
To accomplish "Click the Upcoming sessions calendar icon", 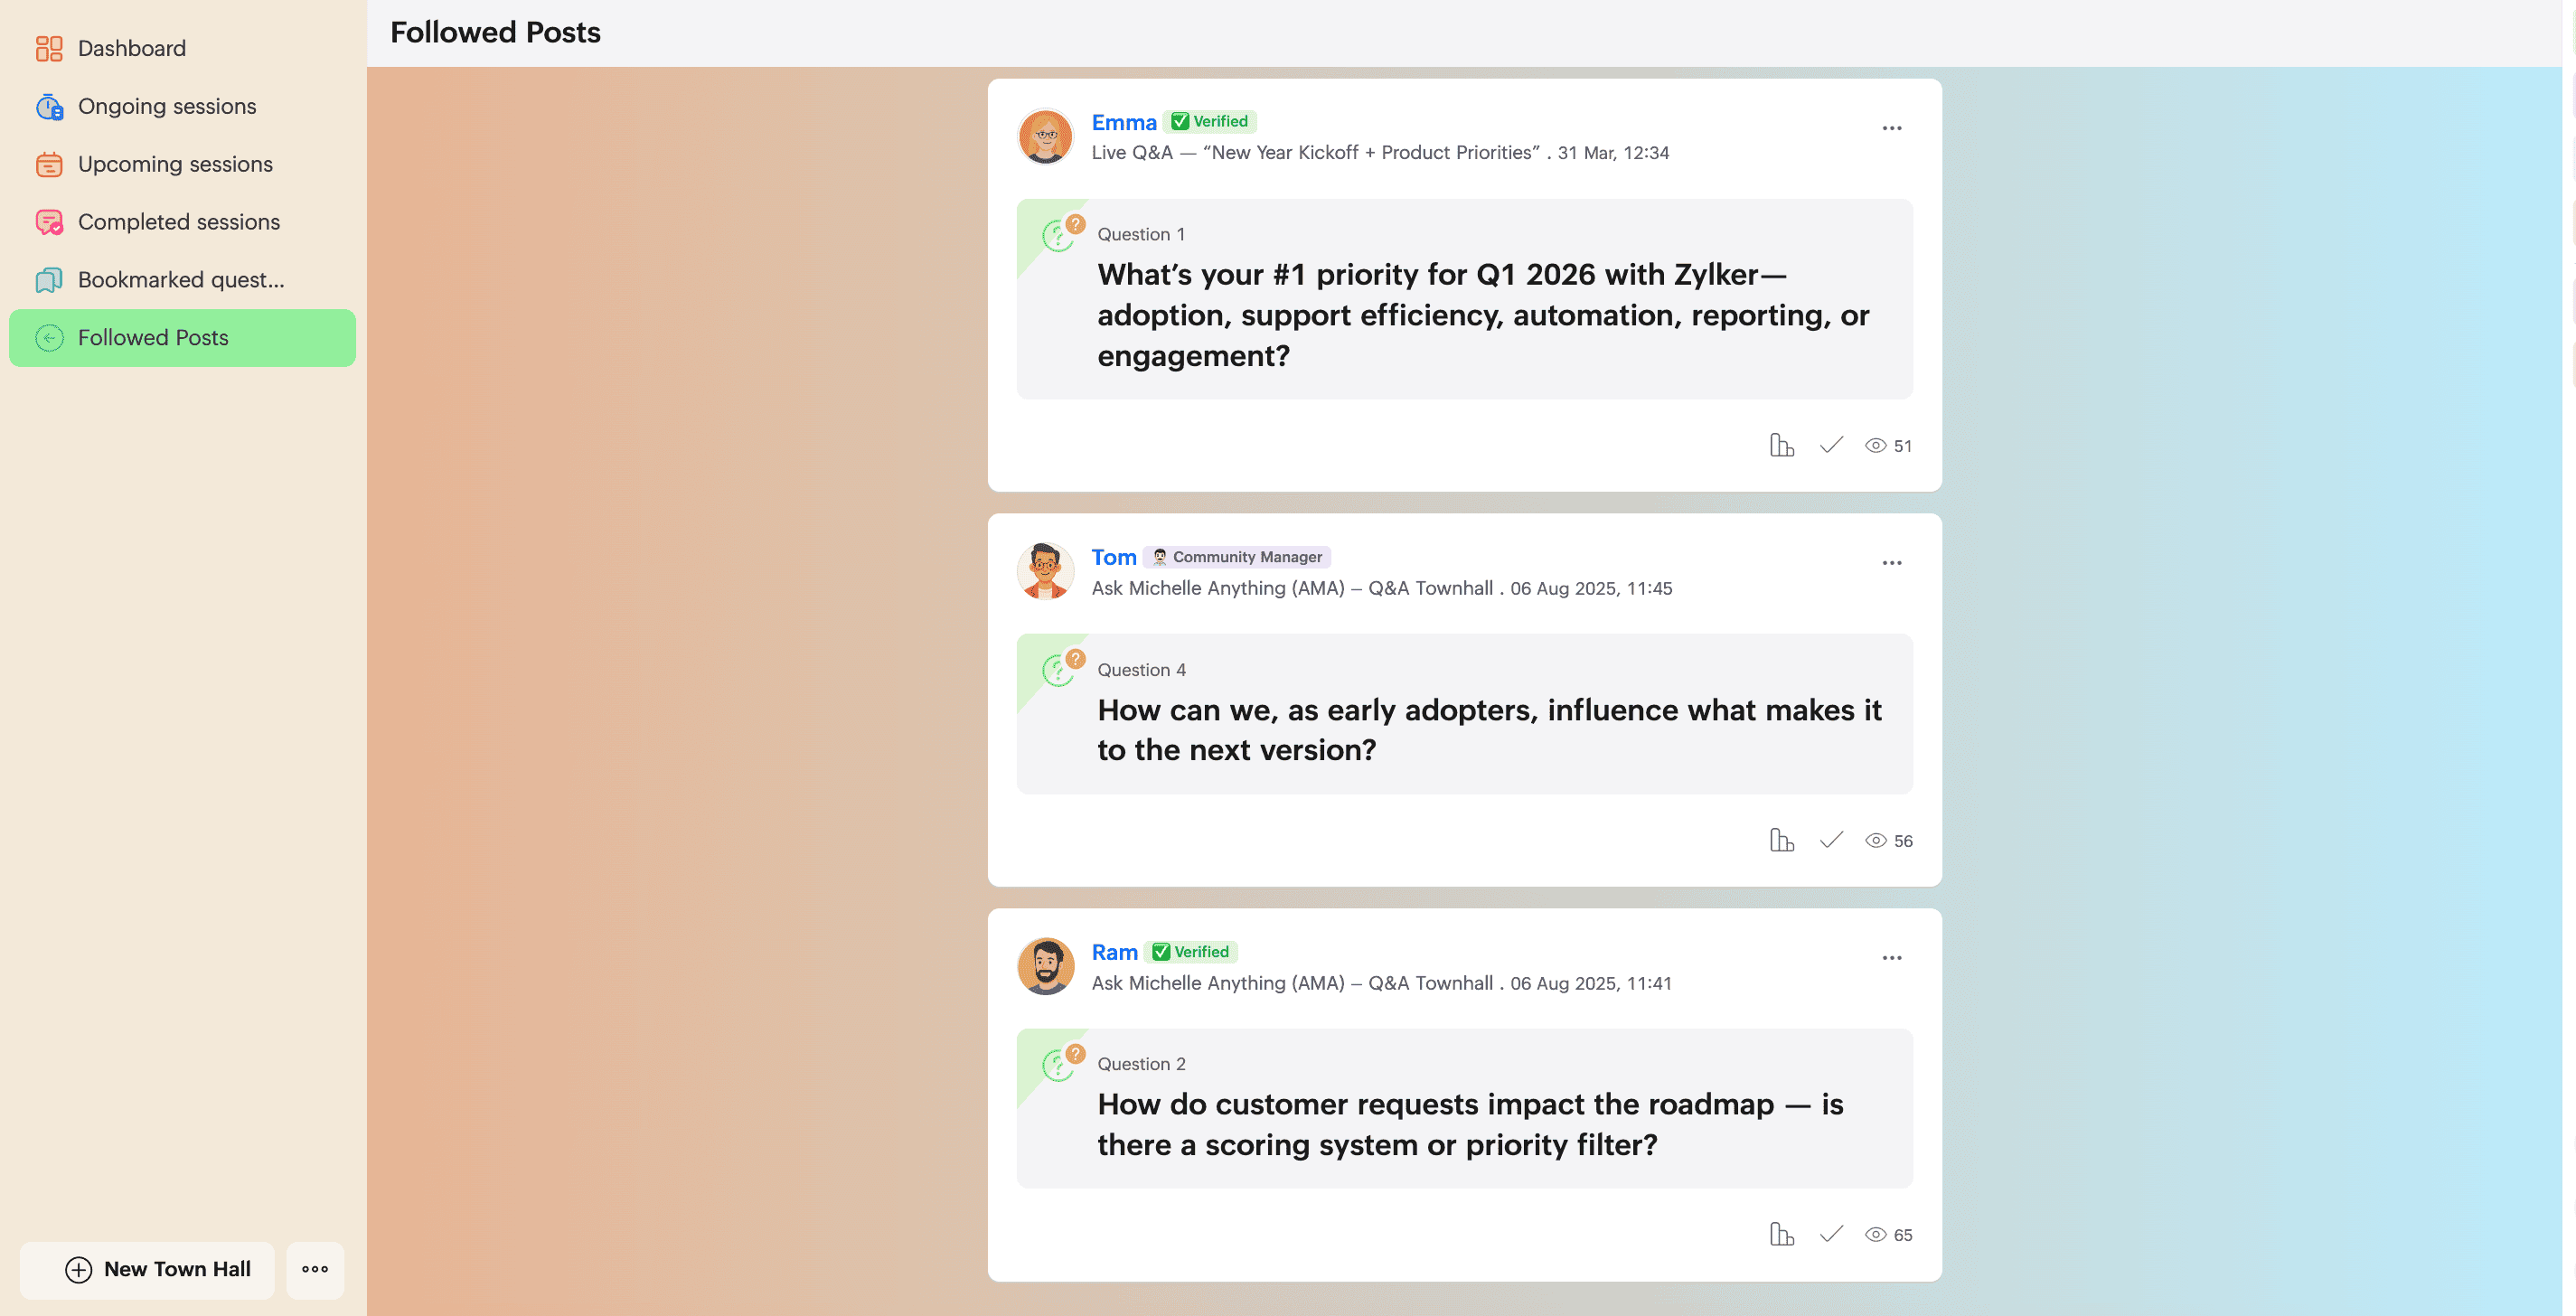I will coord(49,164).
